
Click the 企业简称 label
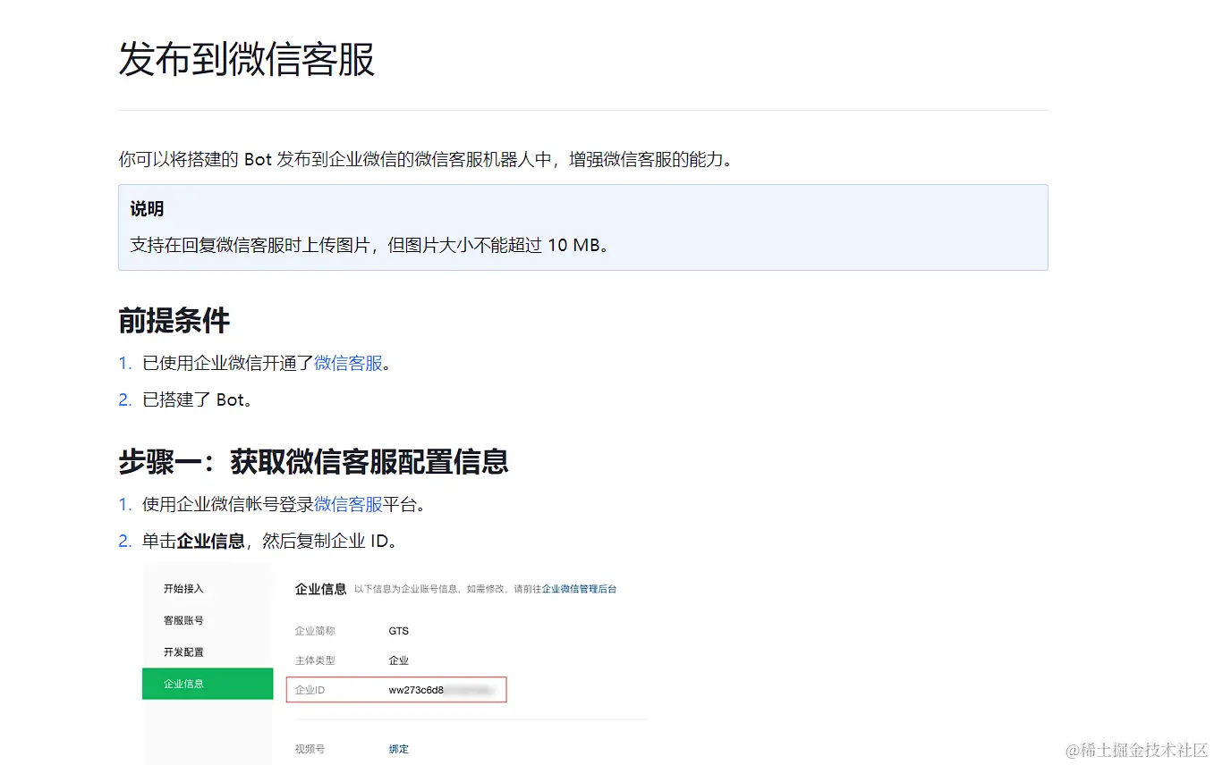click(315, 631)
